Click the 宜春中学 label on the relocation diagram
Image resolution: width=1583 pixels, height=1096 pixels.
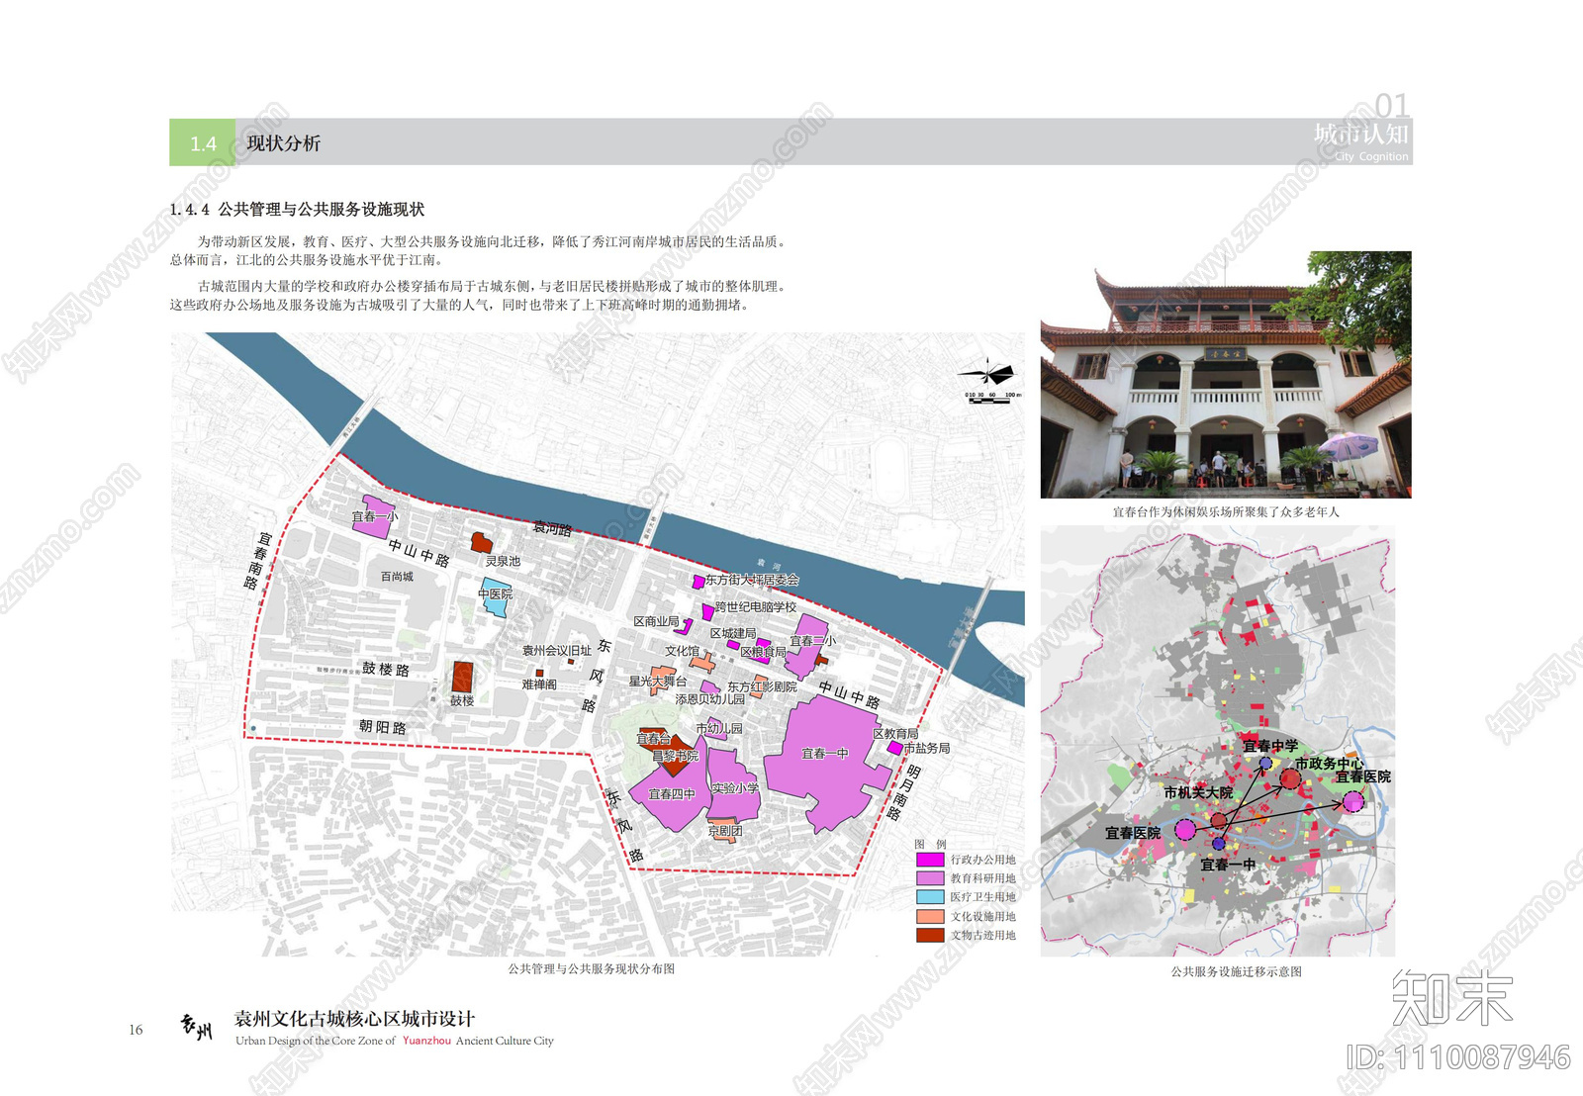1270,746
